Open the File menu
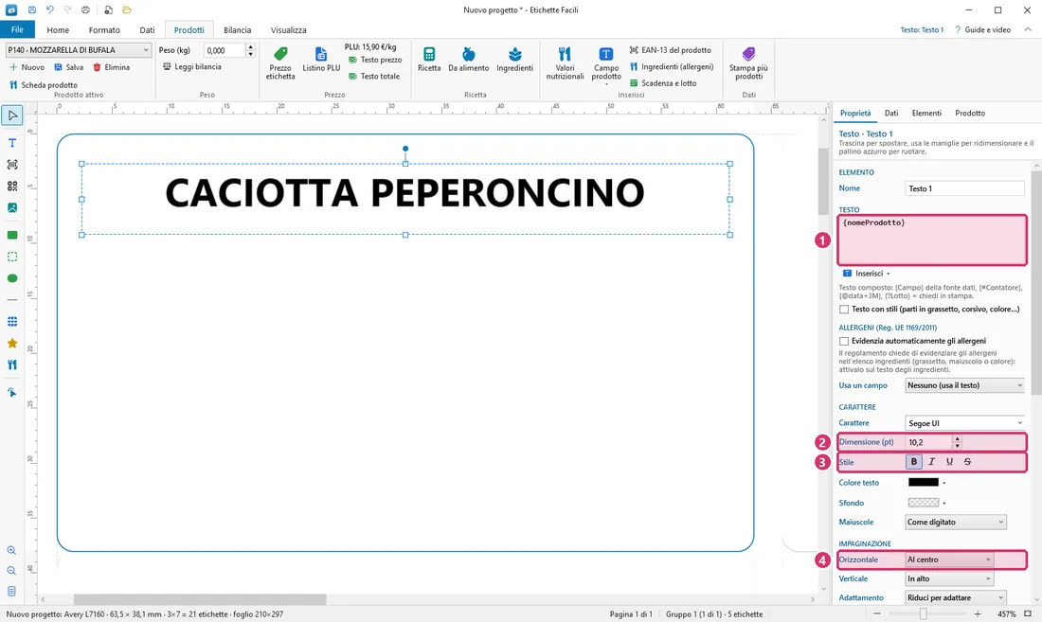The width and height of the screenshot is (1042, 622). pyautogui.click(x=17, y=29)
